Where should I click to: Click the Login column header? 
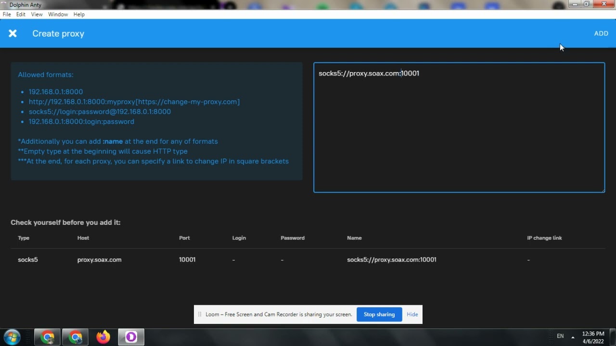coord(239,238)
